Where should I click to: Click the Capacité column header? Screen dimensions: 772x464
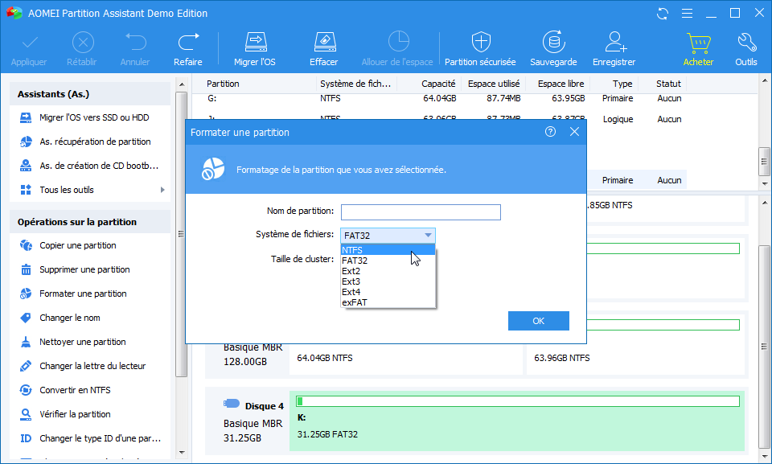pyautogui.click(x=438, y=84)
